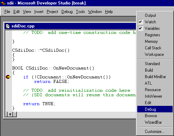
Task: Open the Debug menu in menu bar
Action: click(67, 12)
